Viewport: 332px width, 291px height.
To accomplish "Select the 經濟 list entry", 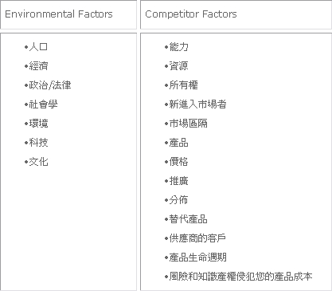I will click(38, 66).
